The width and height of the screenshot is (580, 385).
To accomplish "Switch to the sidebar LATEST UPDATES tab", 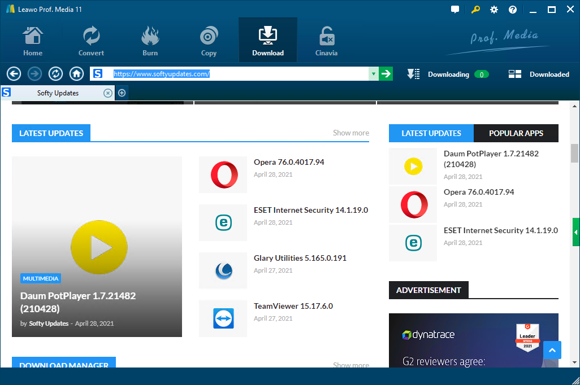I will pos(431,133).
